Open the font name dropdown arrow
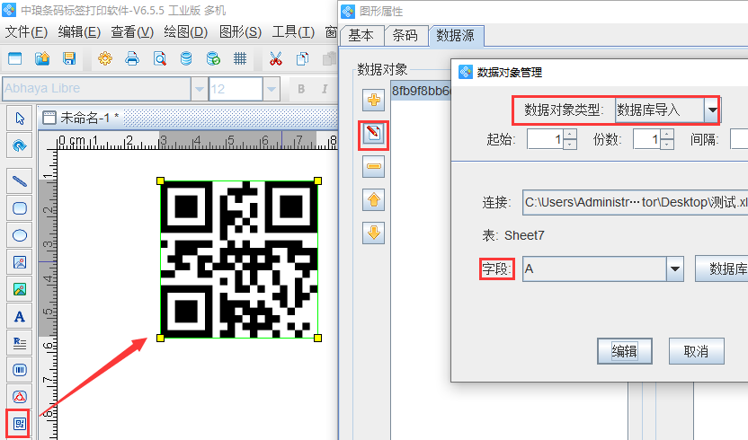 [x=199, y=89]
